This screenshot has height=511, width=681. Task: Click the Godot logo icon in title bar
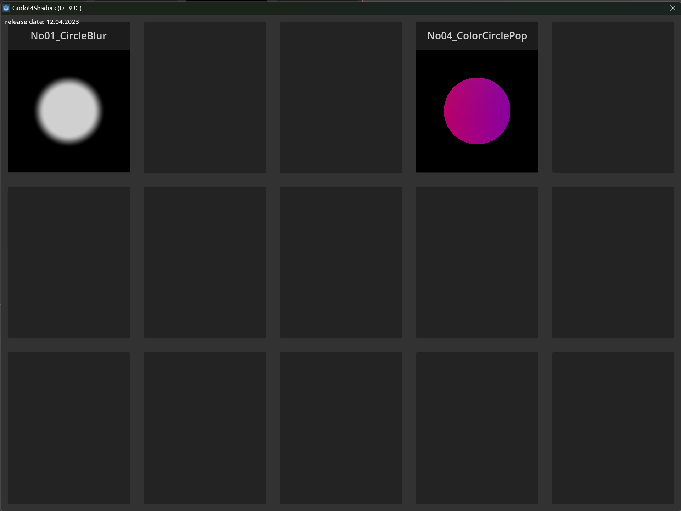pos(6,8)
